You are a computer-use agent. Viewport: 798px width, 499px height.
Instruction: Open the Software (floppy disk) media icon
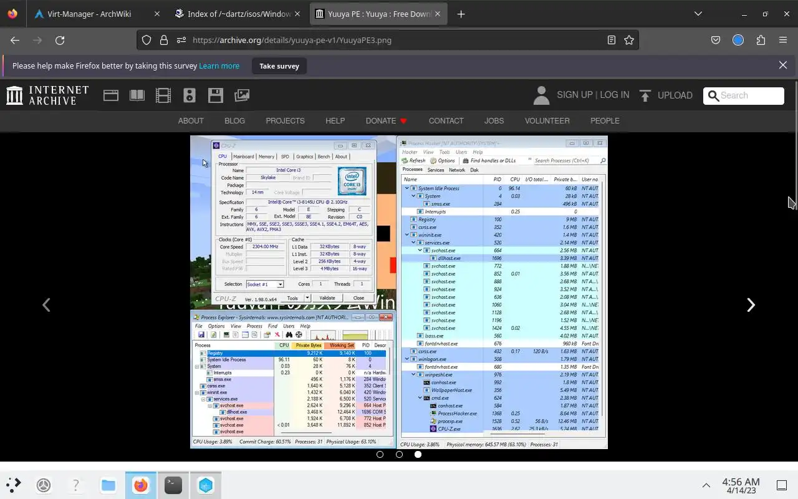coord(216,95)
